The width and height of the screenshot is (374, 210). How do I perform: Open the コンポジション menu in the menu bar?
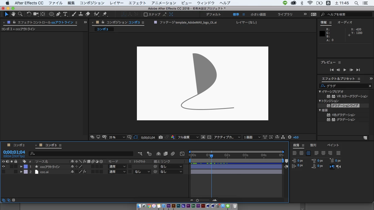pos(92,3)
